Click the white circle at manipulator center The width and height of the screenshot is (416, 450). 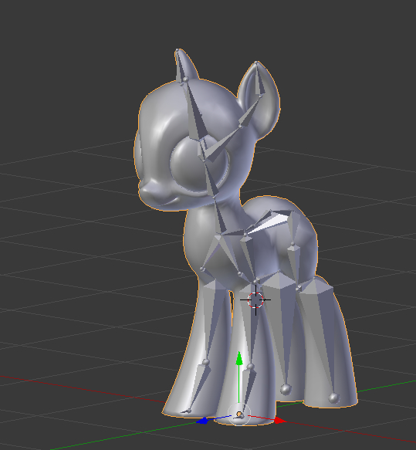(239, 414)
